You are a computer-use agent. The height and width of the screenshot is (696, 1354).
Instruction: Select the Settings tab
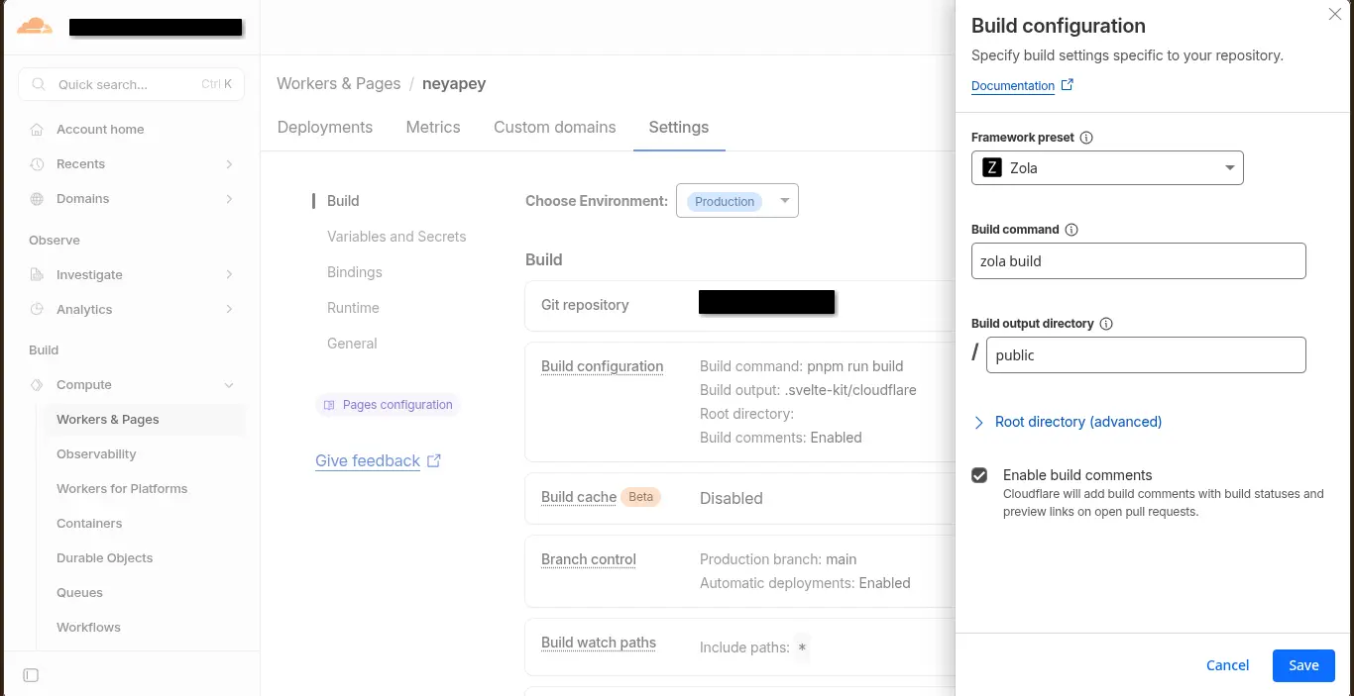[x=679, y=128]
